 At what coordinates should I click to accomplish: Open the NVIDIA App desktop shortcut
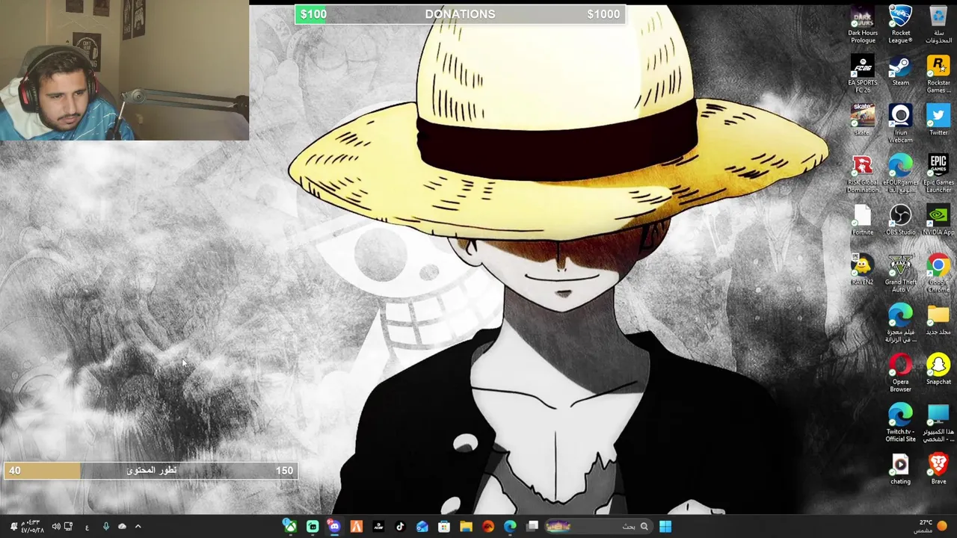(x=938, y=220)
